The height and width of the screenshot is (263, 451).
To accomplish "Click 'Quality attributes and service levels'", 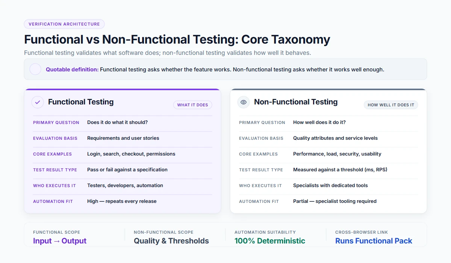I will point(335,138).
